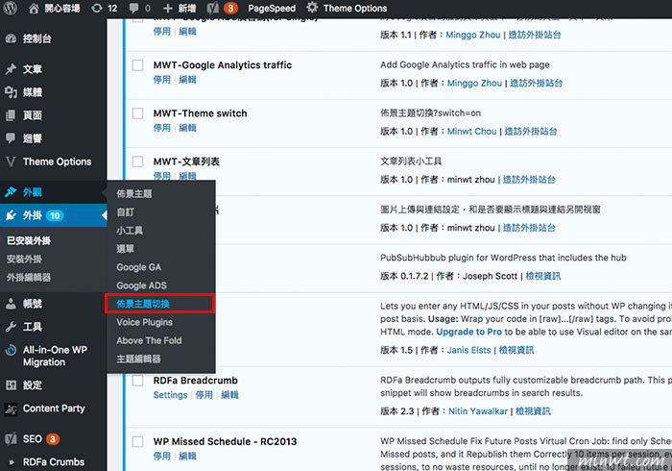Click the orange 3 badge in admin bar
Image resolution: width=672 pixels, height=471 pixels.
click(230, 8)
